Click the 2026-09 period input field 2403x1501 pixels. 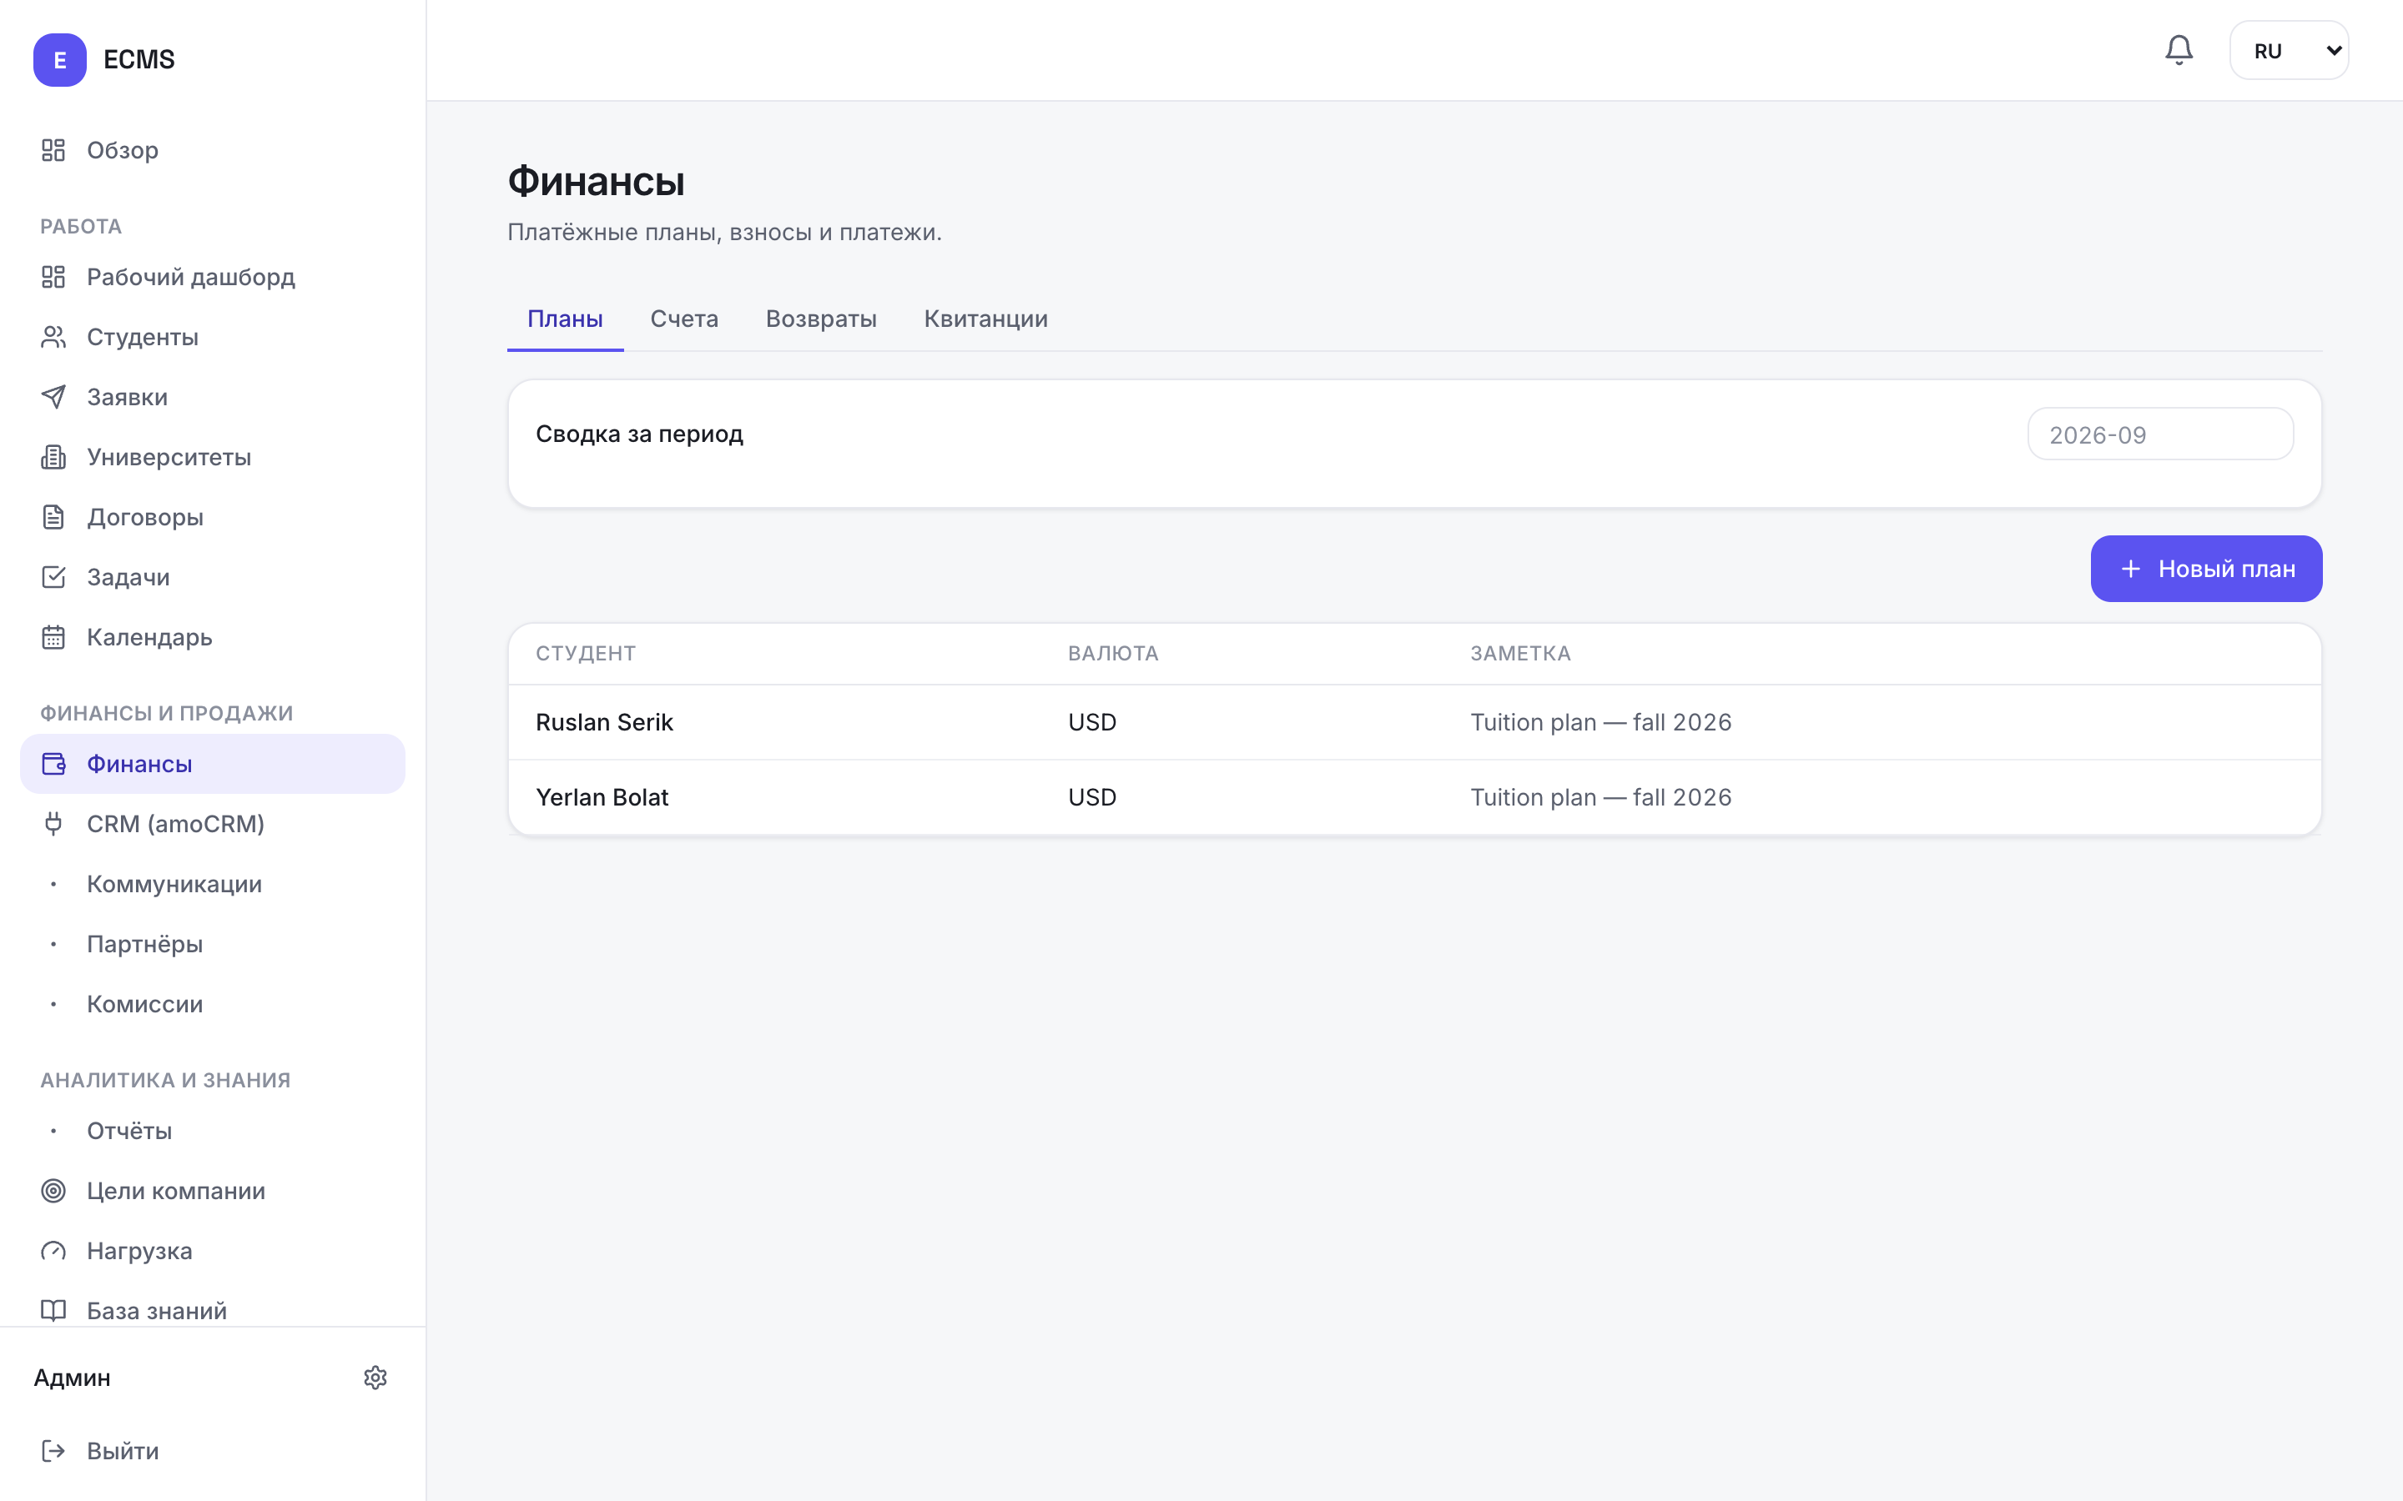2159,434
